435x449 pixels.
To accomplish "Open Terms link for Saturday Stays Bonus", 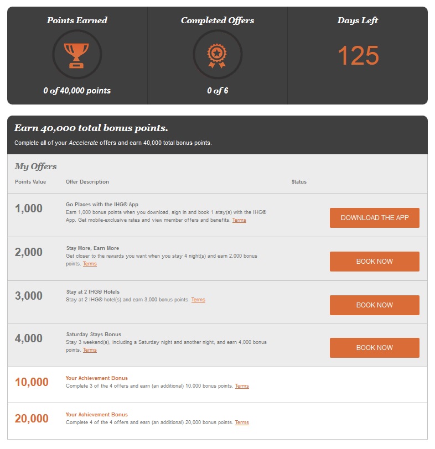I will tap(90, 350).
